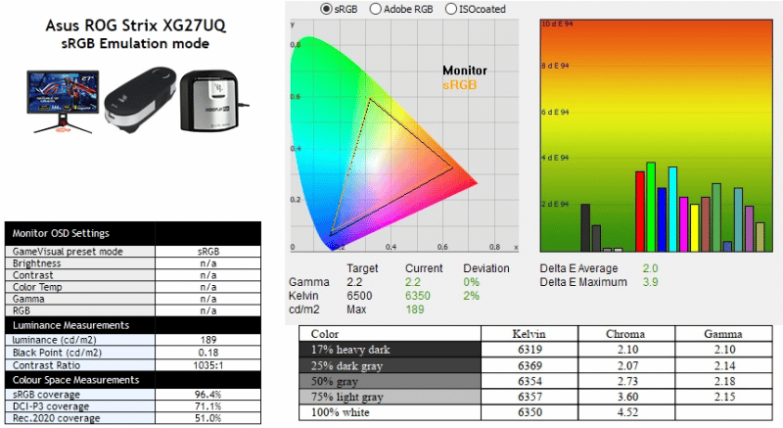Screen dimensions: 783x428
Task: Switch to the ISOcoated radio option
Action: pyautogui.click(x=450, y=9)
